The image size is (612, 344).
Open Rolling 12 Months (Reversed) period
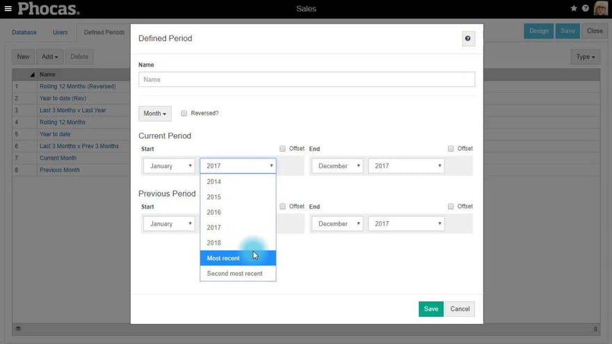(78, 87)
